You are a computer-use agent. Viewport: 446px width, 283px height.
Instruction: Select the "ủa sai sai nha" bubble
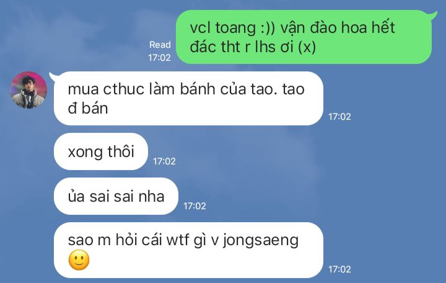click(116, 196)
